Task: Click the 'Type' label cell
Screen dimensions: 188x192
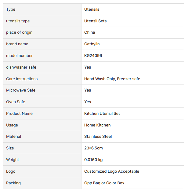Action: coord(11,9)
